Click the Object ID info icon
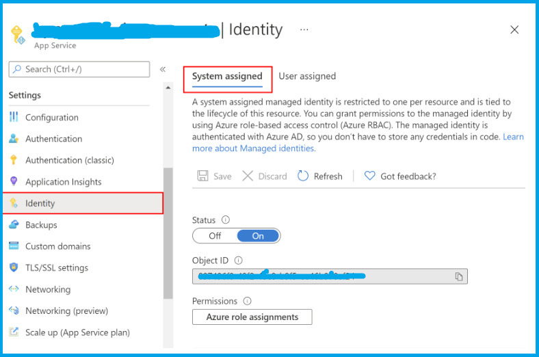The width and height of the screenshot is (539, 357). pos(238,261)
